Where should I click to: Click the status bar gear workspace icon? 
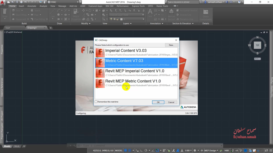(195, 150)
